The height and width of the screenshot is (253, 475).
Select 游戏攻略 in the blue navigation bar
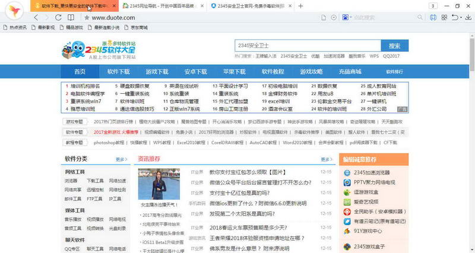[x=311, y=72]
